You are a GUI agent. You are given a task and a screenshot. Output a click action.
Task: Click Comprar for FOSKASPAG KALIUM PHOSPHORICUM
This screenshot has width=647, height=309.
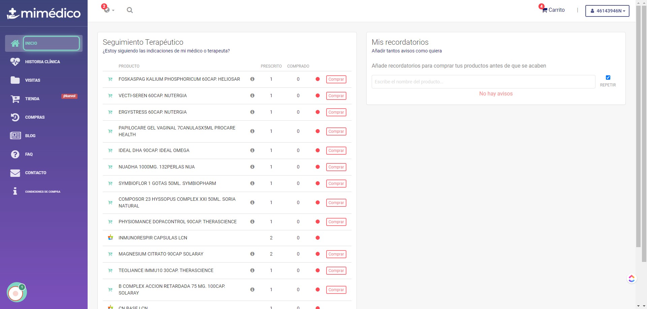(x=336, y=79)
